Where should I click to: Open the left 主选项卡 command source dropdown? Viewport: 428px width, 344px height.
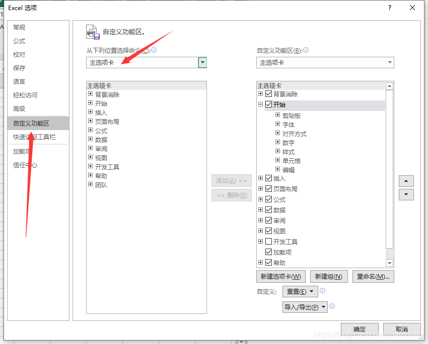coord(202,63)
